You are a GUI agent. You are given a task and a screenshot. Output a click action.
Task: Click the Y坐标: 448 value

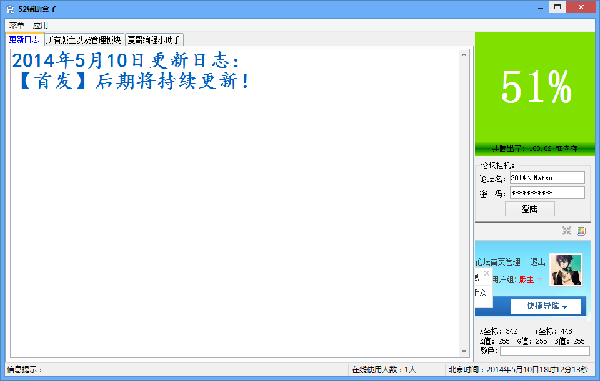tap(553, 331)
